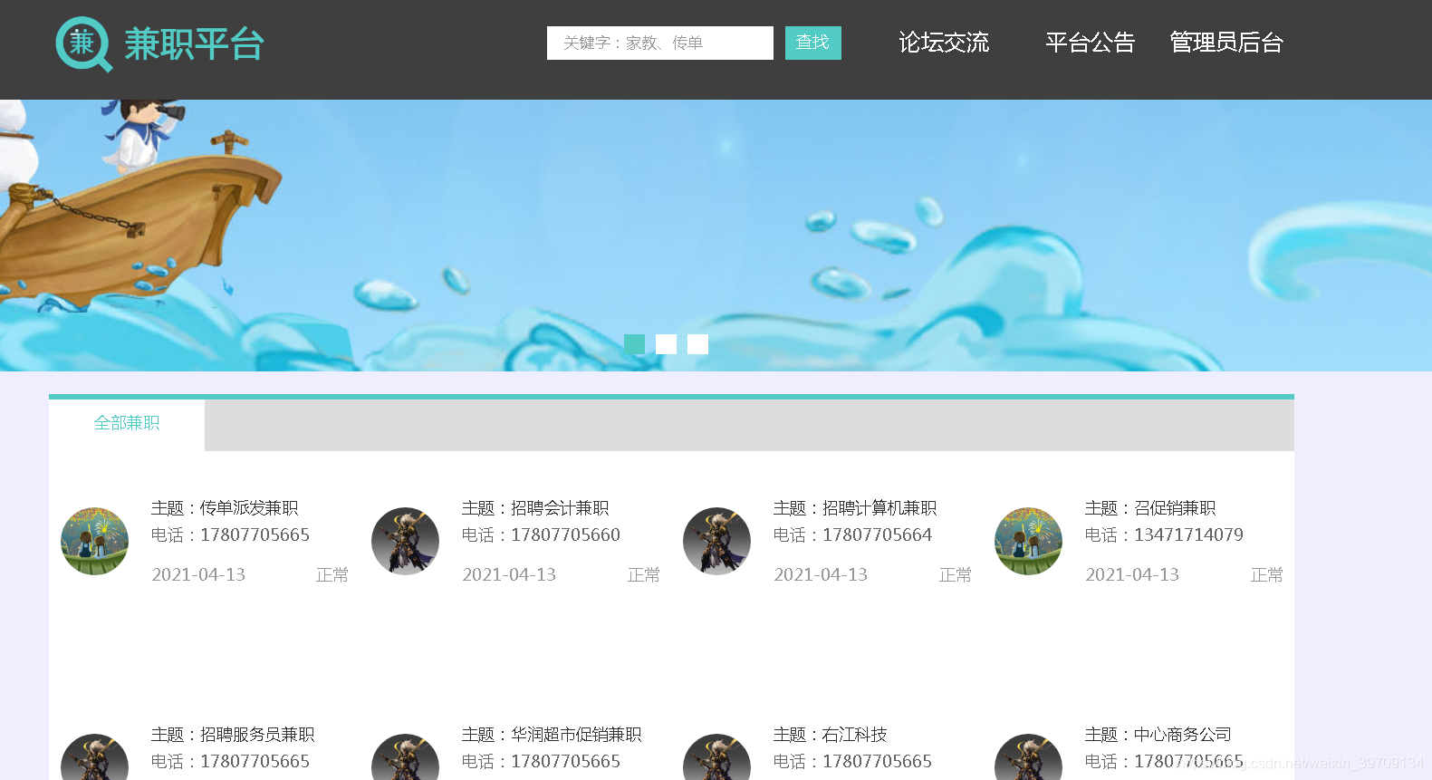
Task: Open the 主题：召促销兼职 job post
Action: pyautogui.click(x=1150, y=508)
